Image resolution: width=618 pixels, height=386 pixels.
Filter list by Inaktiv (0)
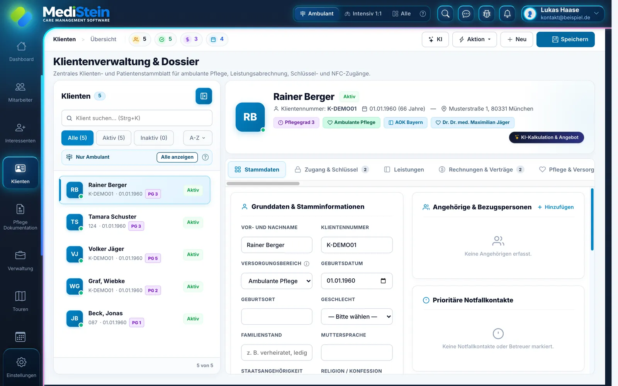coord(154,138)
